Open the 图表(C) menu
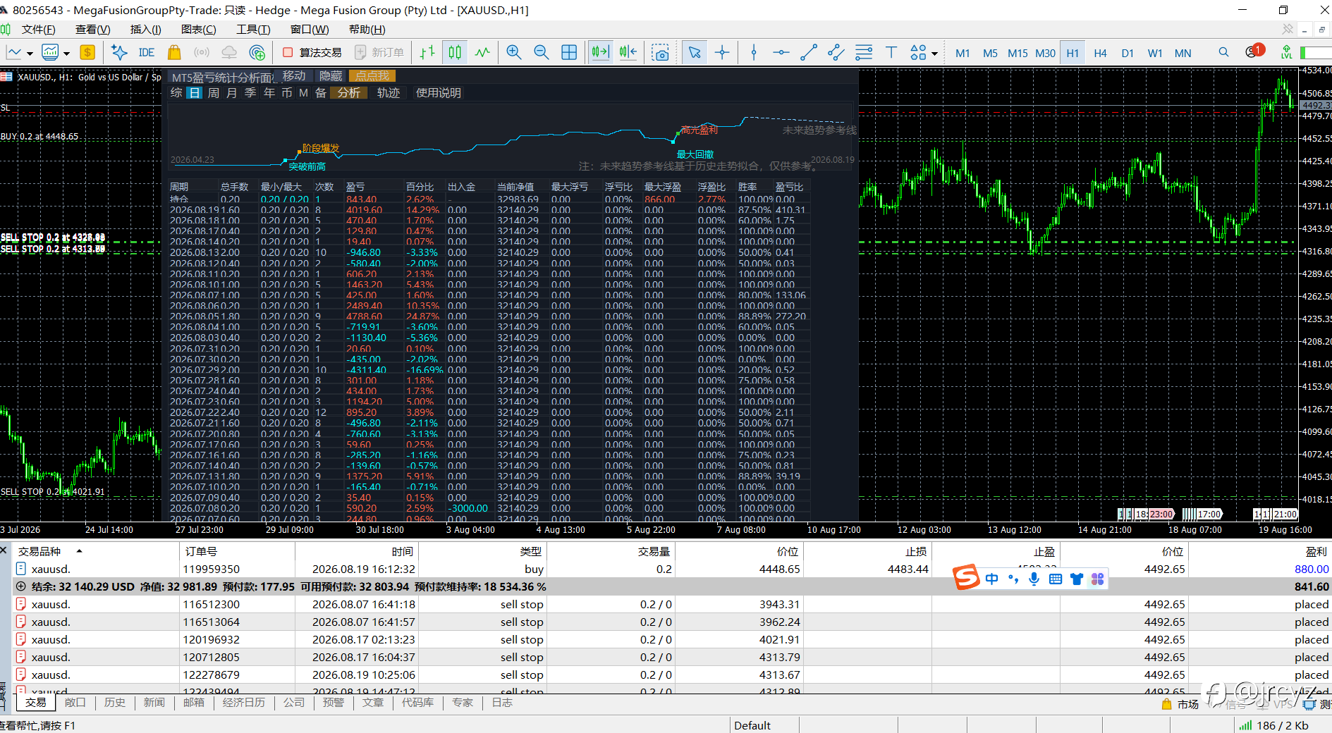 [198, 29]
